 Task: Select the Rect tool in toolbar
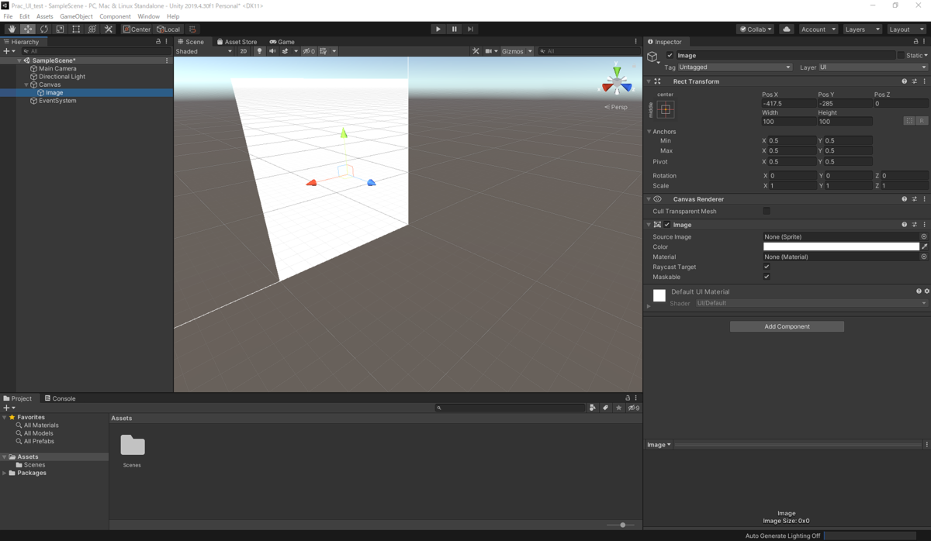76,29
